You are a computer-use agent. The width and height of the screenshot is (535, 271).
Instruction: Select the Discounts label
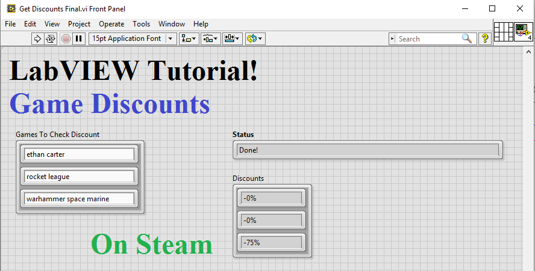pyautogui.click(x=248, y=178)
